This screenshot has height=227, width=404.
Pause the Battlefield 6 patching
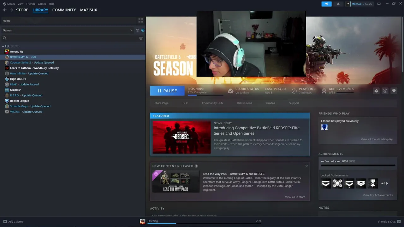click(167, 91)
